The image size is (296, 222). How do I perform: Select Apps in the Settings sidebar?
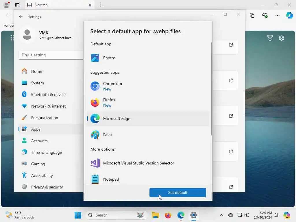coord(51,129)
